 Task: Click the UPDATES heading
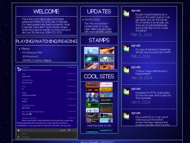point(99,11)
